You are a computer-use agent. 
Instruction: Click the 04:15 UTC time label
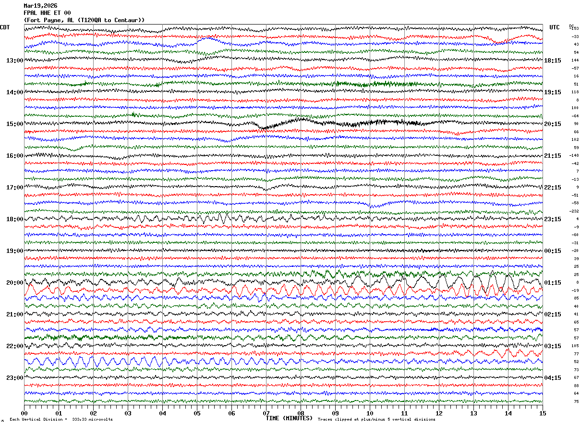553,378
